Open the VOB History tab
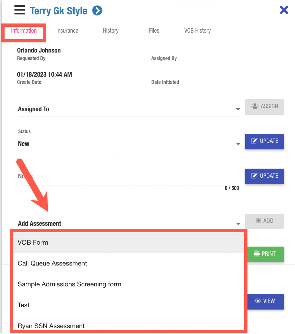The height and width of the screenshot is (334, 295). point(197,31)
